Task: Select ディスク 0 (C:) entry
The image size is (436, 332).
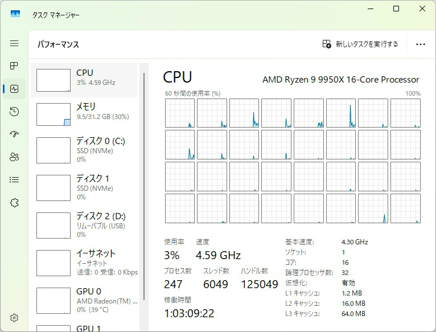Action: pyautogui.click(x=85, y=150)
